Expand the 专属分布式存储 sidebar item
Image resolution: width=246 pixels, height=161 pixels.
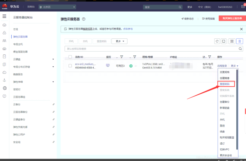click(53, 67)
